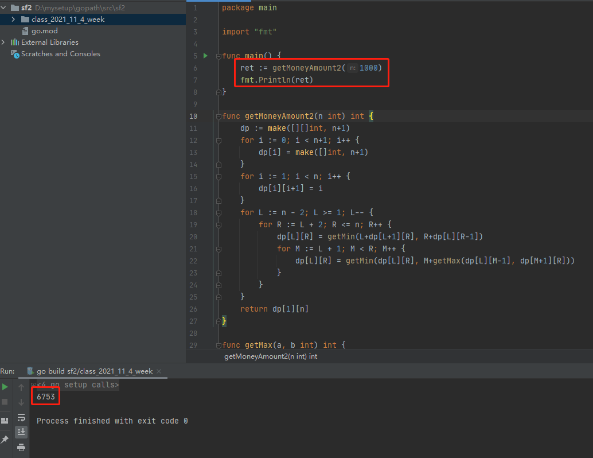The height and width of the screenshot is (458, 593).
Task: Click the getMoneyAmount2(n int) int breadcrumb
Action: click(271, 356)
